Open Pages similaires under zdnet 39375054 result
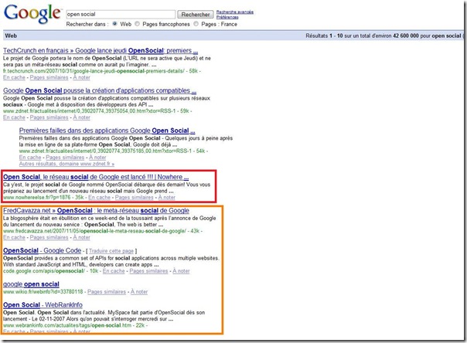The width and height of the screenshot is (467, 343). point(49,117)
